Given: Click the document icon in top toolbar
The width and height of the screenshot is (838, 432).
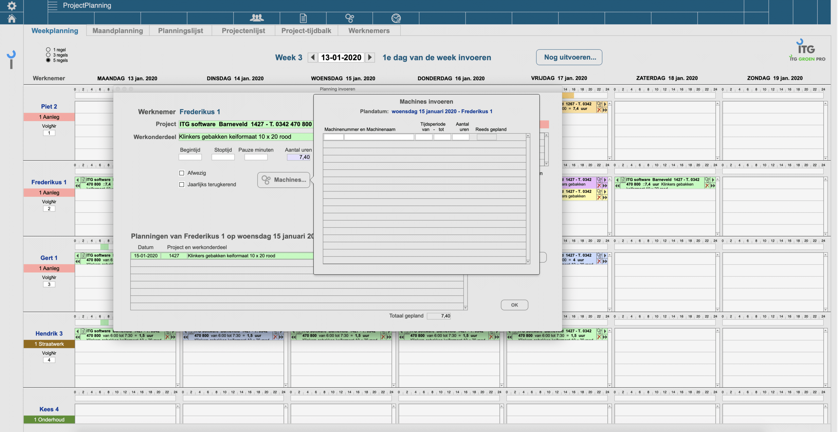Looking at the screenshot, I should (x=303, y=18).
